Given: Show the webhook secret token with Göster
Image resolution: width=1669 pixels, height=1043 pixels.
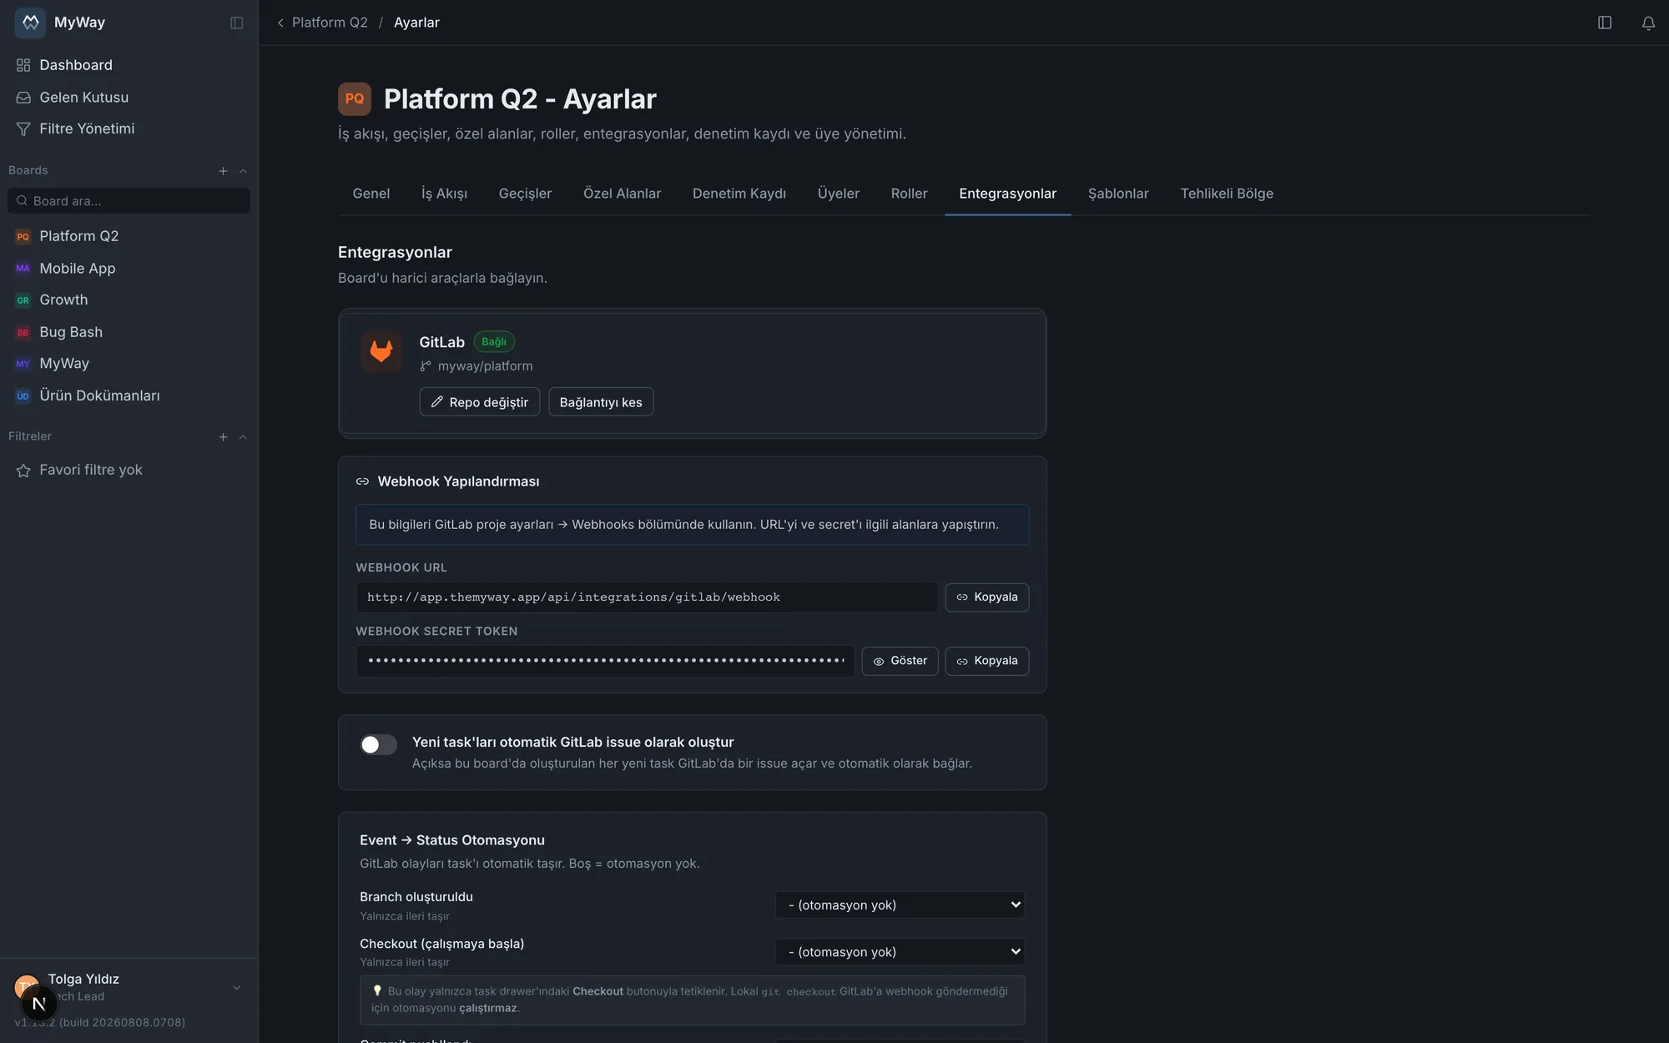Looking at the screenshot, I should point(900,661).
